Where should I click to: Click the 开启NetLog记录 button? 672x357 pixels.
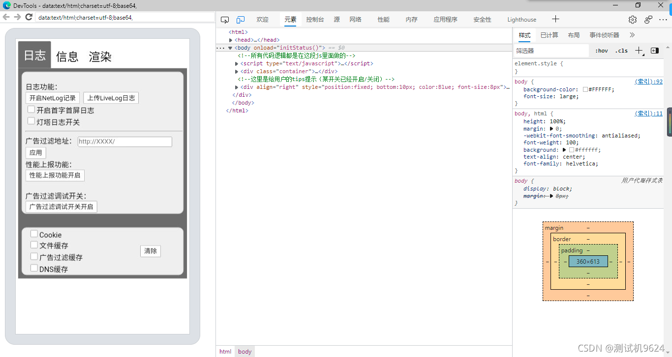pos(52,98)
